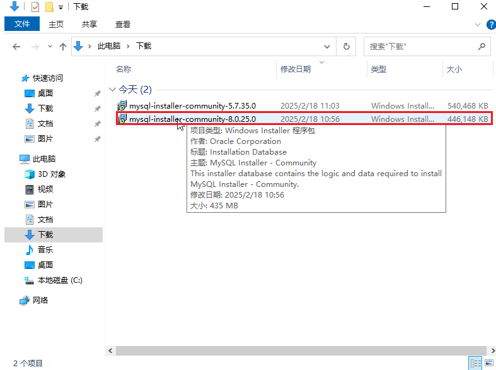Open 图片 under 此电脑
This screenshot has width=496, height=370.
45,205
